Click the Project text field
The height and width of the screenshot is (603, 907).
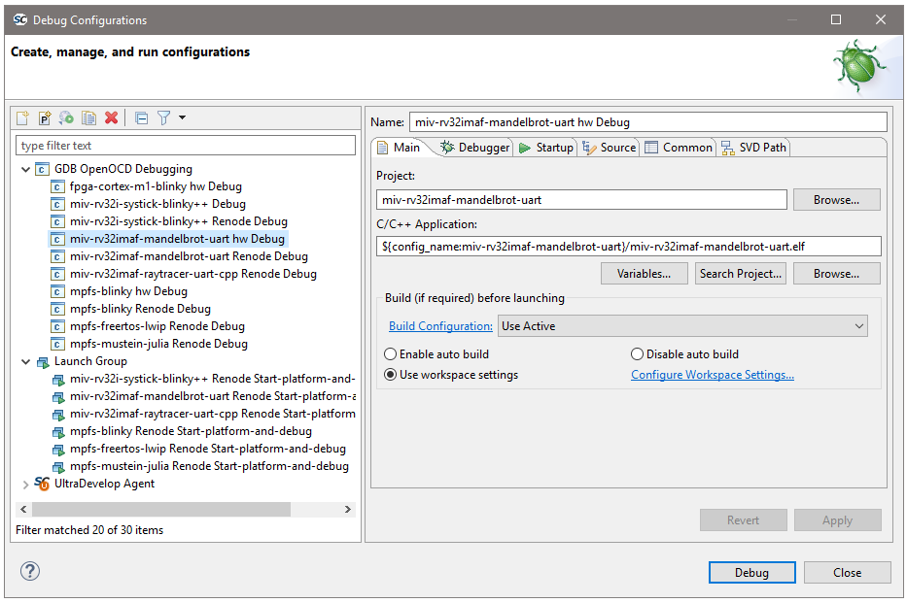tap(581, 200)
